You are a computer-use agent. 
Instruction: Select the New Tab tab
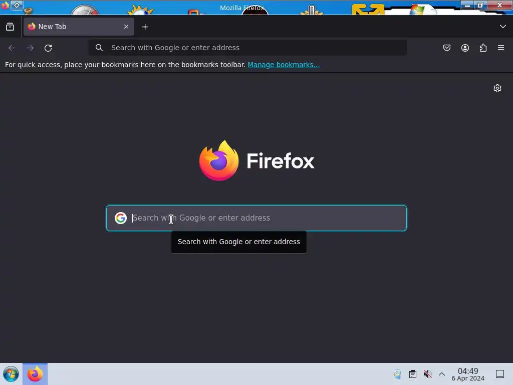tap(79, 27)
